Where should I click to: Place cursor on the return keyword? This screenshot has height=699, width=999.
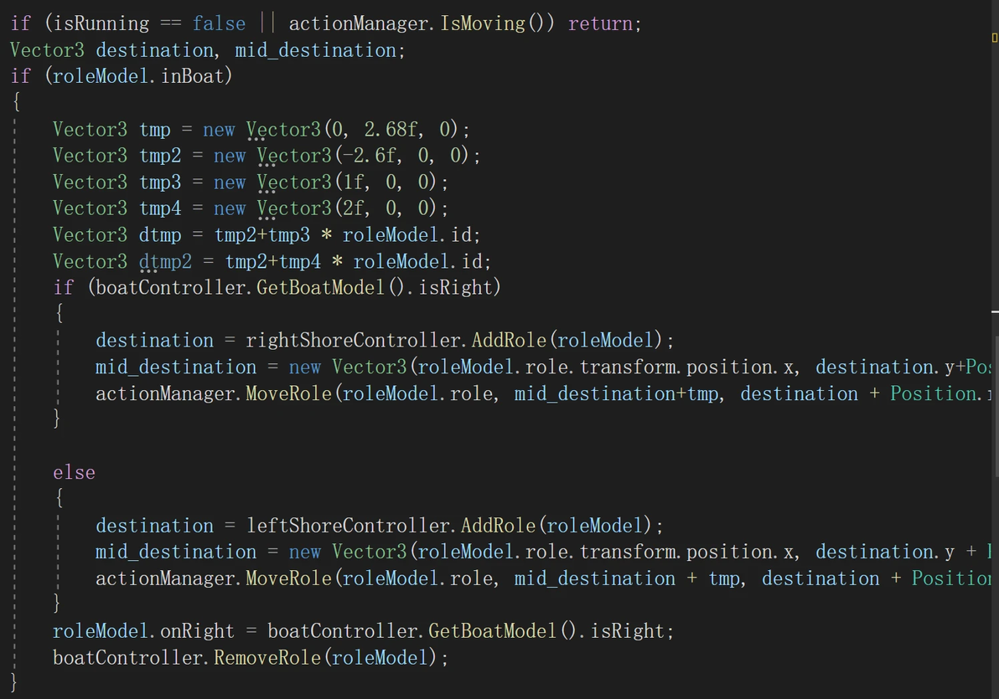[600, 23]
